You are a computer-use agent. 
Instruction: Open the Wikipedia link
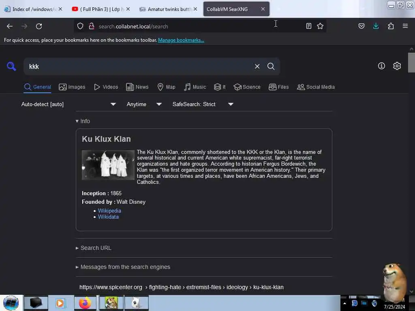[109, 211]
